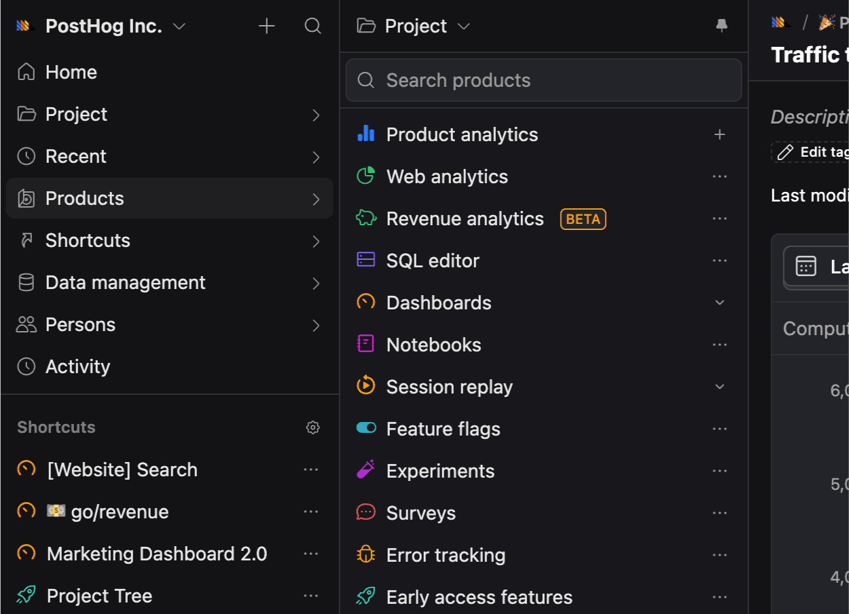Open Notebooks

(433, 345)
